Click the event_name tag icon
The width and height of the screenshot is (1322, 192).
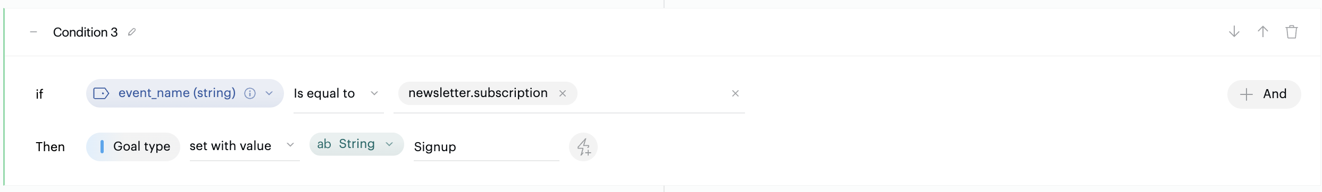point(101,93)
